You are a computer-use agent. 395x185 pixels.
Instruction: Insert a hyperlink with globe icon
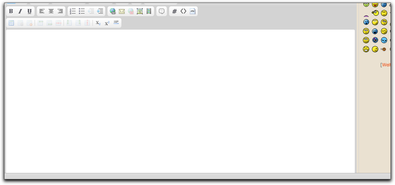[112, 11]
